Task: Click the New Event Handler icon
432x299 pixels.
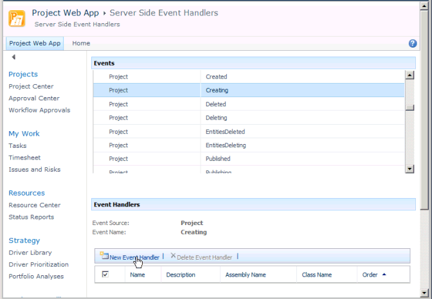Action: [x=104, y=256]
